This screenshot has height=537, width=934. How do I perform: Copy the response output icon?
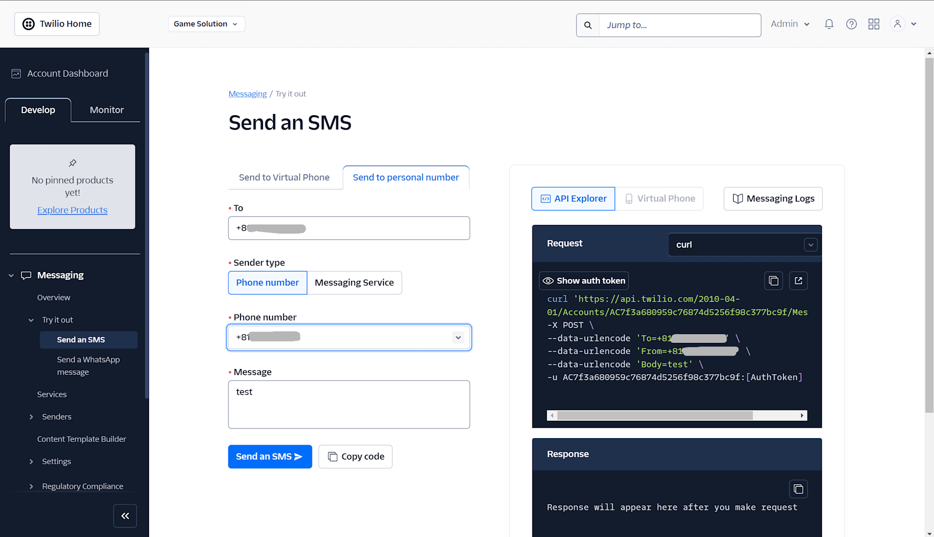pos(799,489)
